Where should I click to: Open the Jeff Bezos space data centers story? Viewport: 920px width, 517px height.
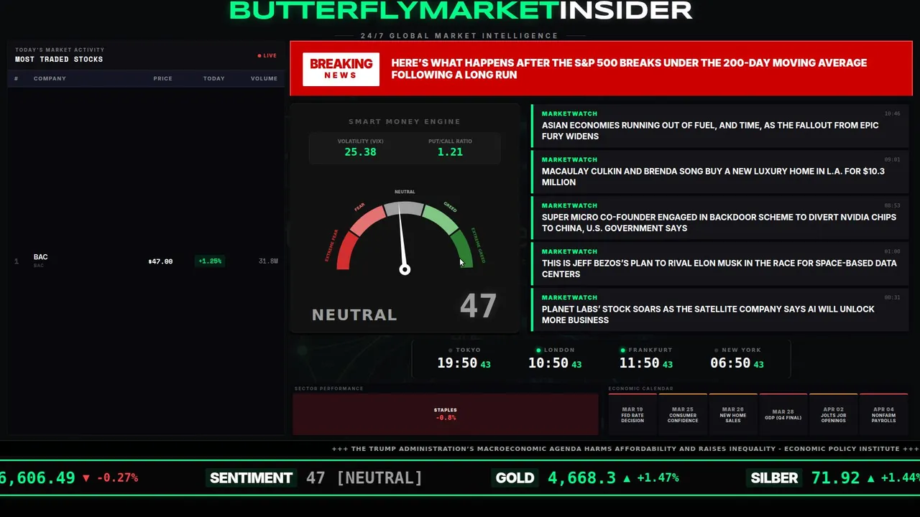point(719,264)
